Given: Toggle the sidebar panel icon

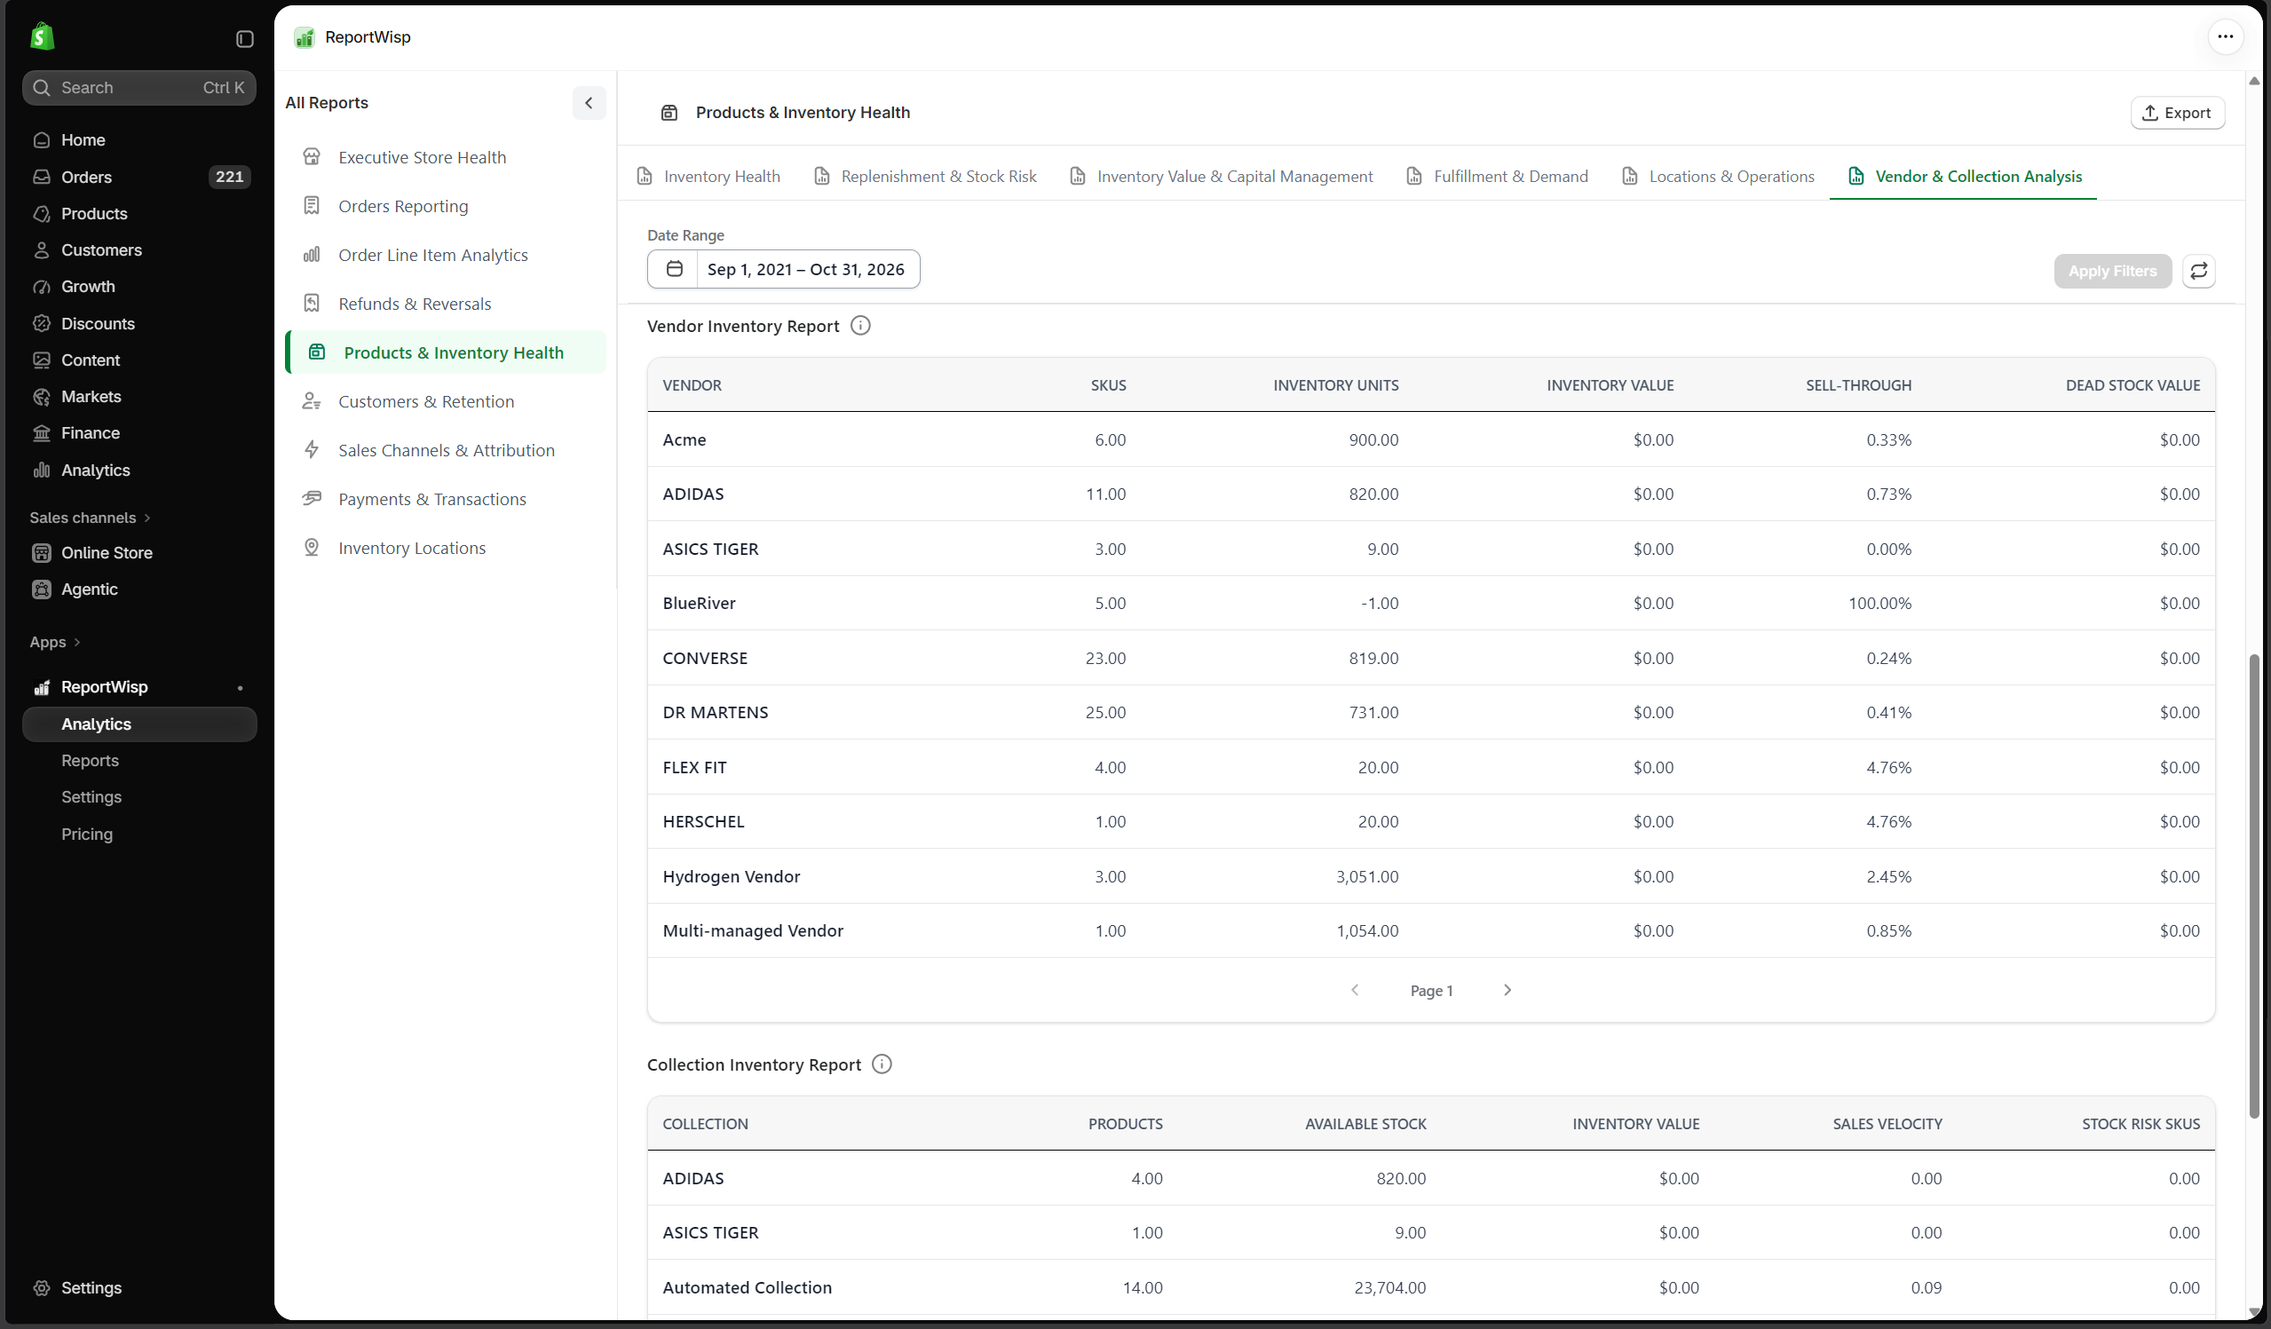Looking at the screenshot, I should [x=244, y=39].
